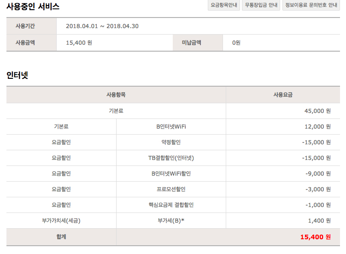Select the 0원 unpaid amount value
346x254 pixels.
(236, 43)
